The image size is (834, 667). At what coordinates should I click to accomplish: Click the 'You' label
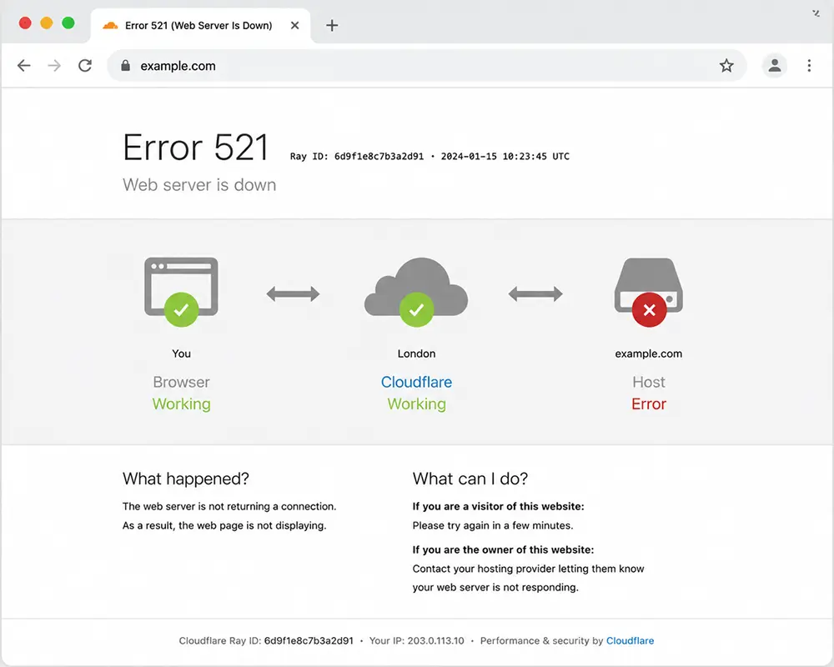[x=181, y=354]
